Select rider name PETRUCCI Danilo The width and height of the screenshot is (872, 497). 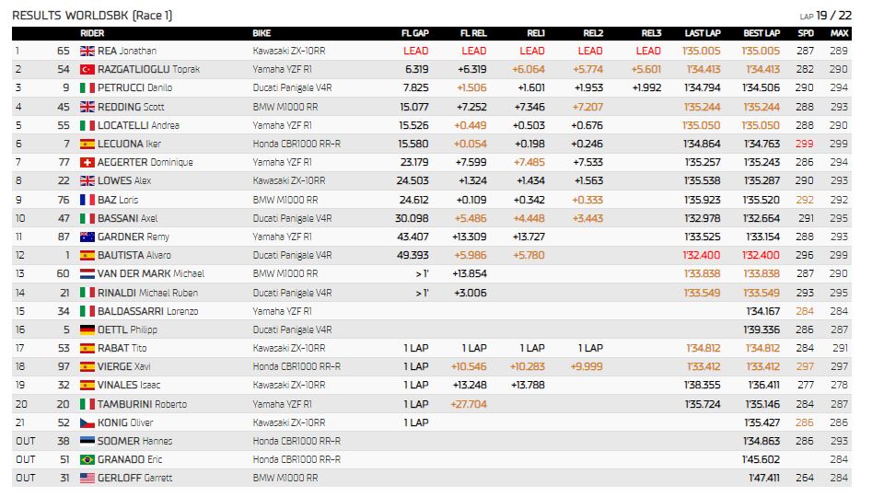[134, 87]
